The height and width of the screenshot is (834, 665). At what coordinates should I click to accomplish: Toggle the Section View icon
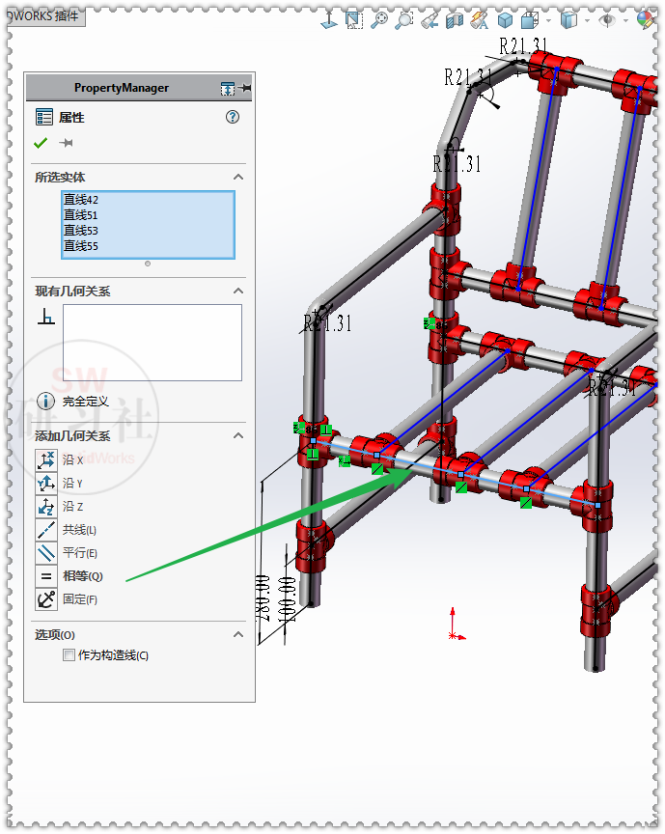(x=454, y=20)
